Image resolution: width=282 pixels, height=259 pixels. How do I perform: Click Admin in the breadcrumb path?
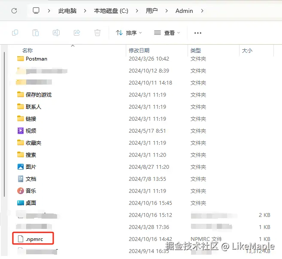(184, 11)
